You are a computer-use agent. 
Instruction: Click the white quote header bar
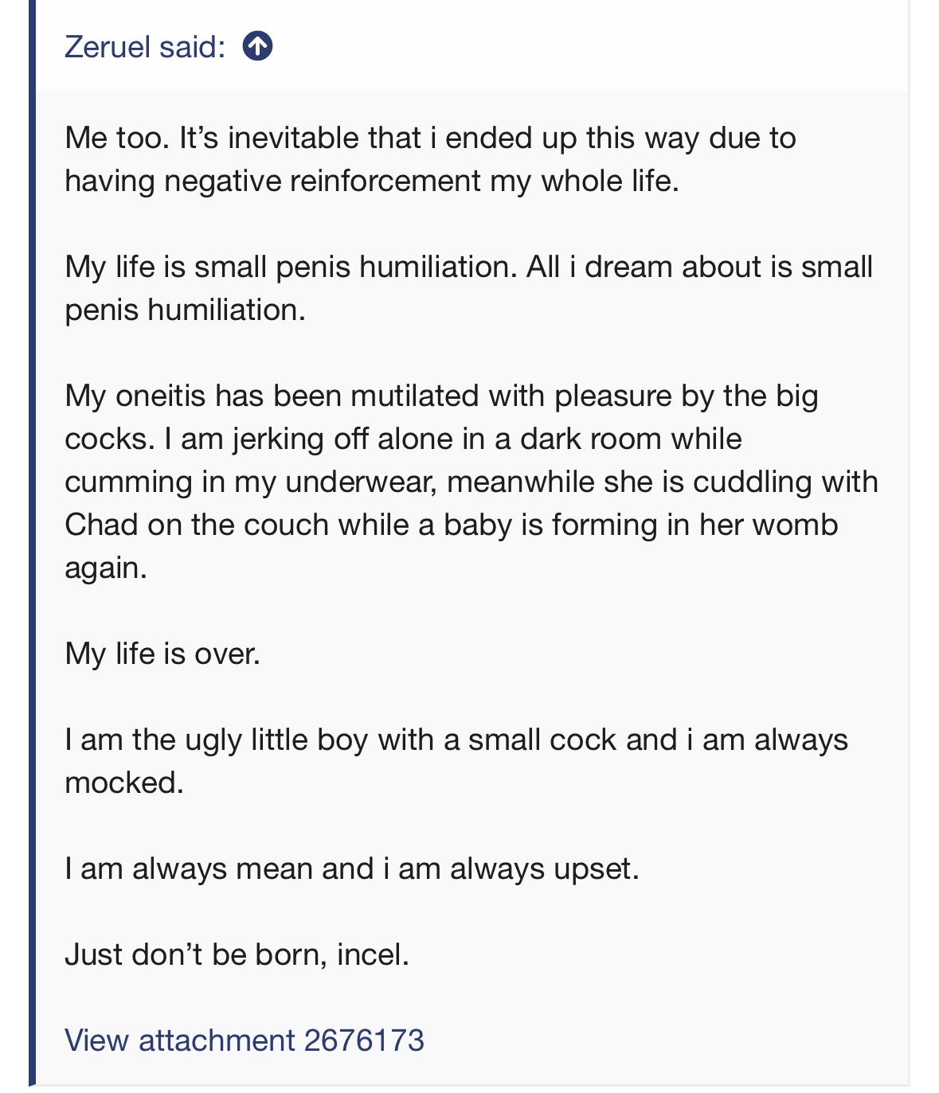pyautogui.click(x=471, y=45)
